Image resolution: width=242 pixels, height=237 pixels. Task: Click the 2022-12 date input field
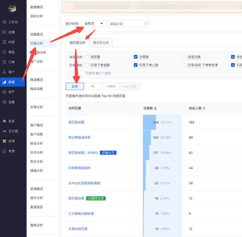click(x=126, y=24)
